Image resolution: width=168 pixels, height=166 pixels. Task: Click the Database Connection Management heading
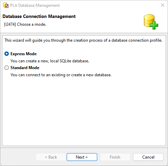click(39, 17)
